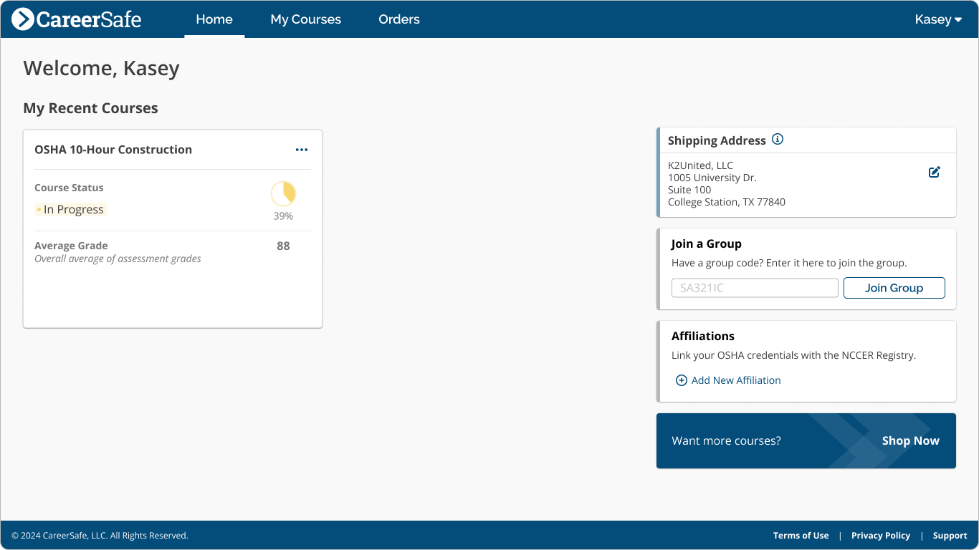The height and width of the screenshot is (550, 979).
Task: Open the Privacy Policy link
Action: point(880,535)
